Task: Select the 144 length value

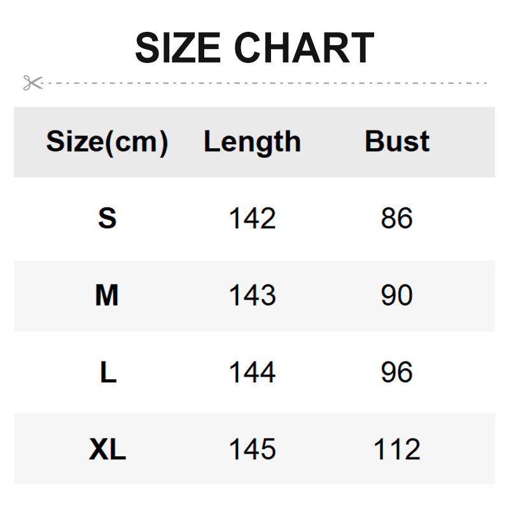Action: (x=252, y=373)
